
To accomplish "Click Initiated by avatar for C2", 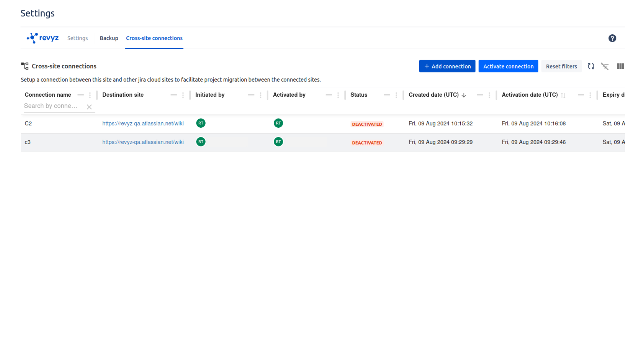I will [201, 123].
